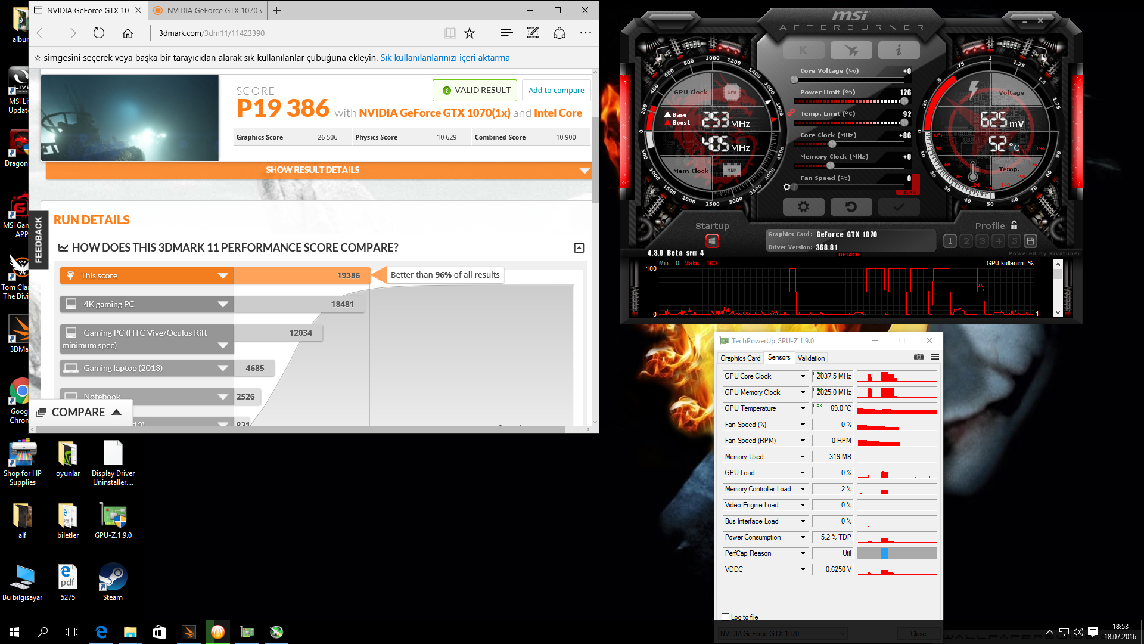Adjust Afterburner Memory Clock slider handle

pyautogui.click(x=830, y=165)
